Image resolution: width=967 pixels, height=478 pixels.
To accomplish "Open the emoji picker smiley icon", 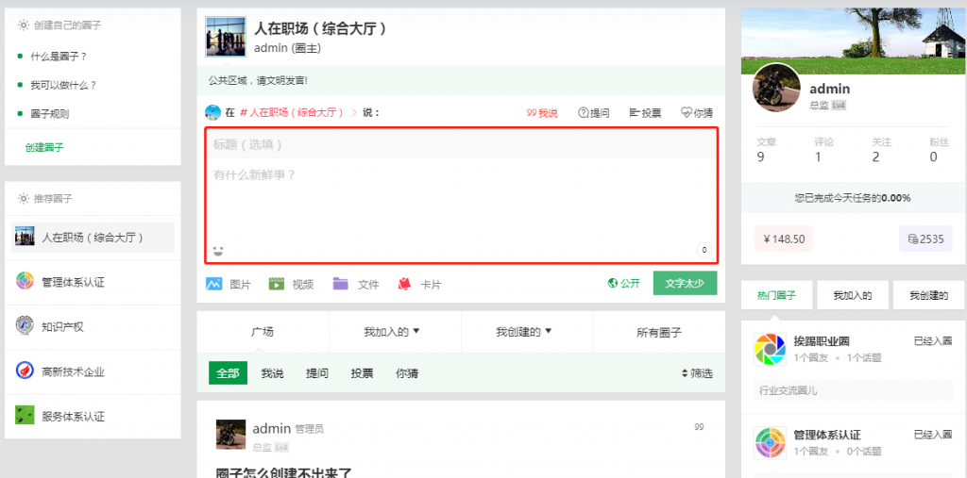I will pos(218,251).
